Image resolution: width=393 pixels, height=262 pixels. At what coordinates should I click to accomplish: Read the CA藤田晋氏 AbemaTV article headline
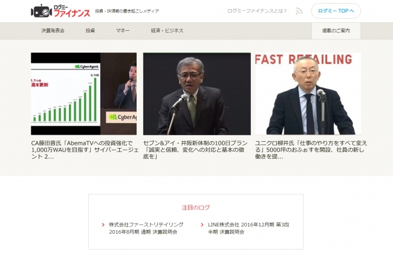(x=85, y=150)
